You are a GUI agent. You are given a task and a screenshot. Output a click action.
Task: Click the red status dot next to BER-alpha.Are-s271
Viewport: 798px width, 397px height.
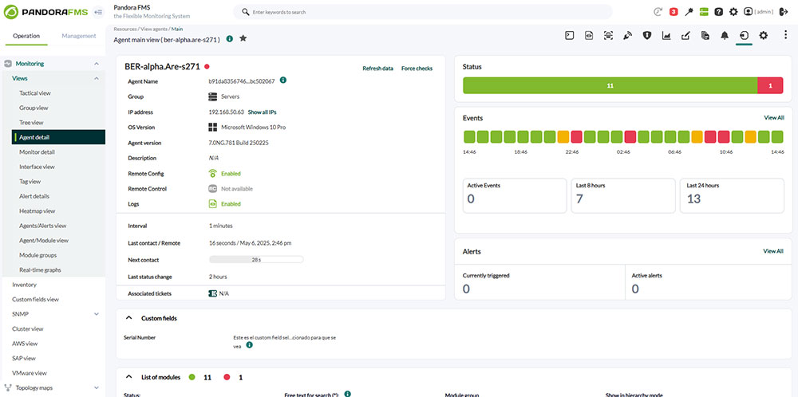207,67
